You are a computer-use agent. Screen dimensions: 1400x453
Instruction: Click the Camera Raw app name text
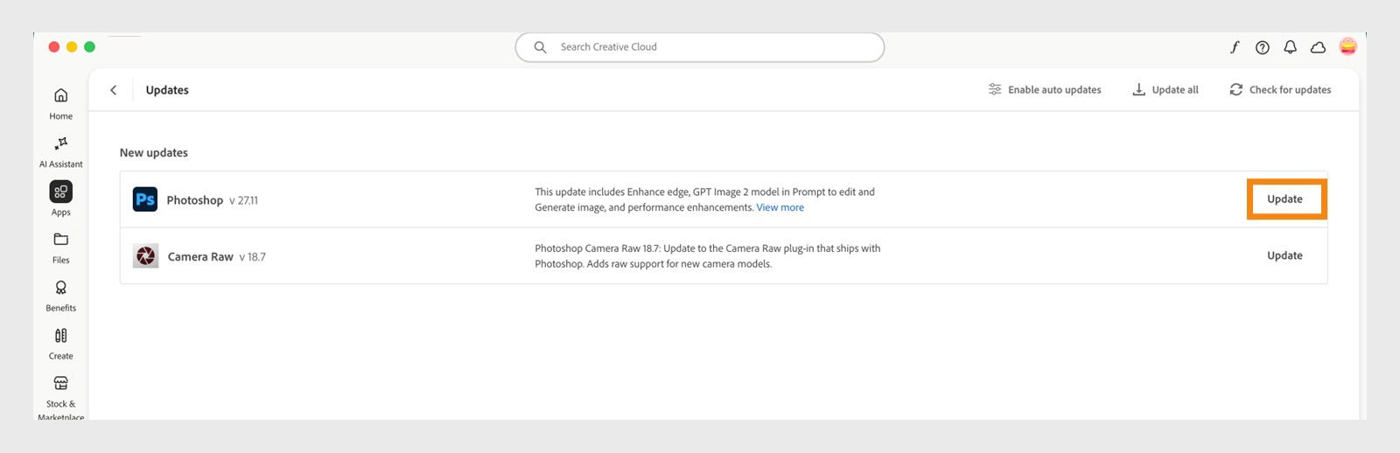(200, 257)
